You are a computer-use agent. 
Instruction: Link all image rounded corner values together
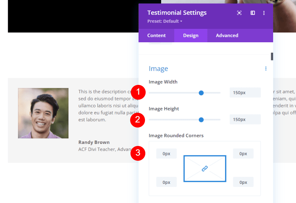[x=205, y=168]
